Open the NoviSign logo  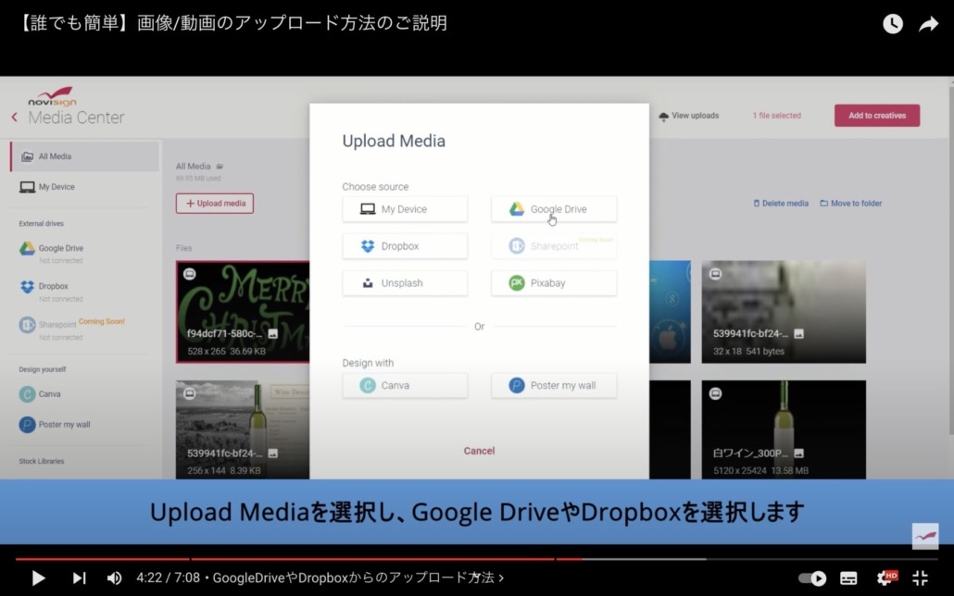pyautogui.click(x=52, y=96)
